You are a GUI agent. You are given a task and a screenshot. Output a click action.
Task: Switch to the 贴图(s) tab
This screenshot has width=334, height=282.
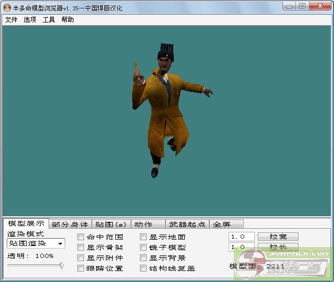pyautogui.click(x=111, y=225)
